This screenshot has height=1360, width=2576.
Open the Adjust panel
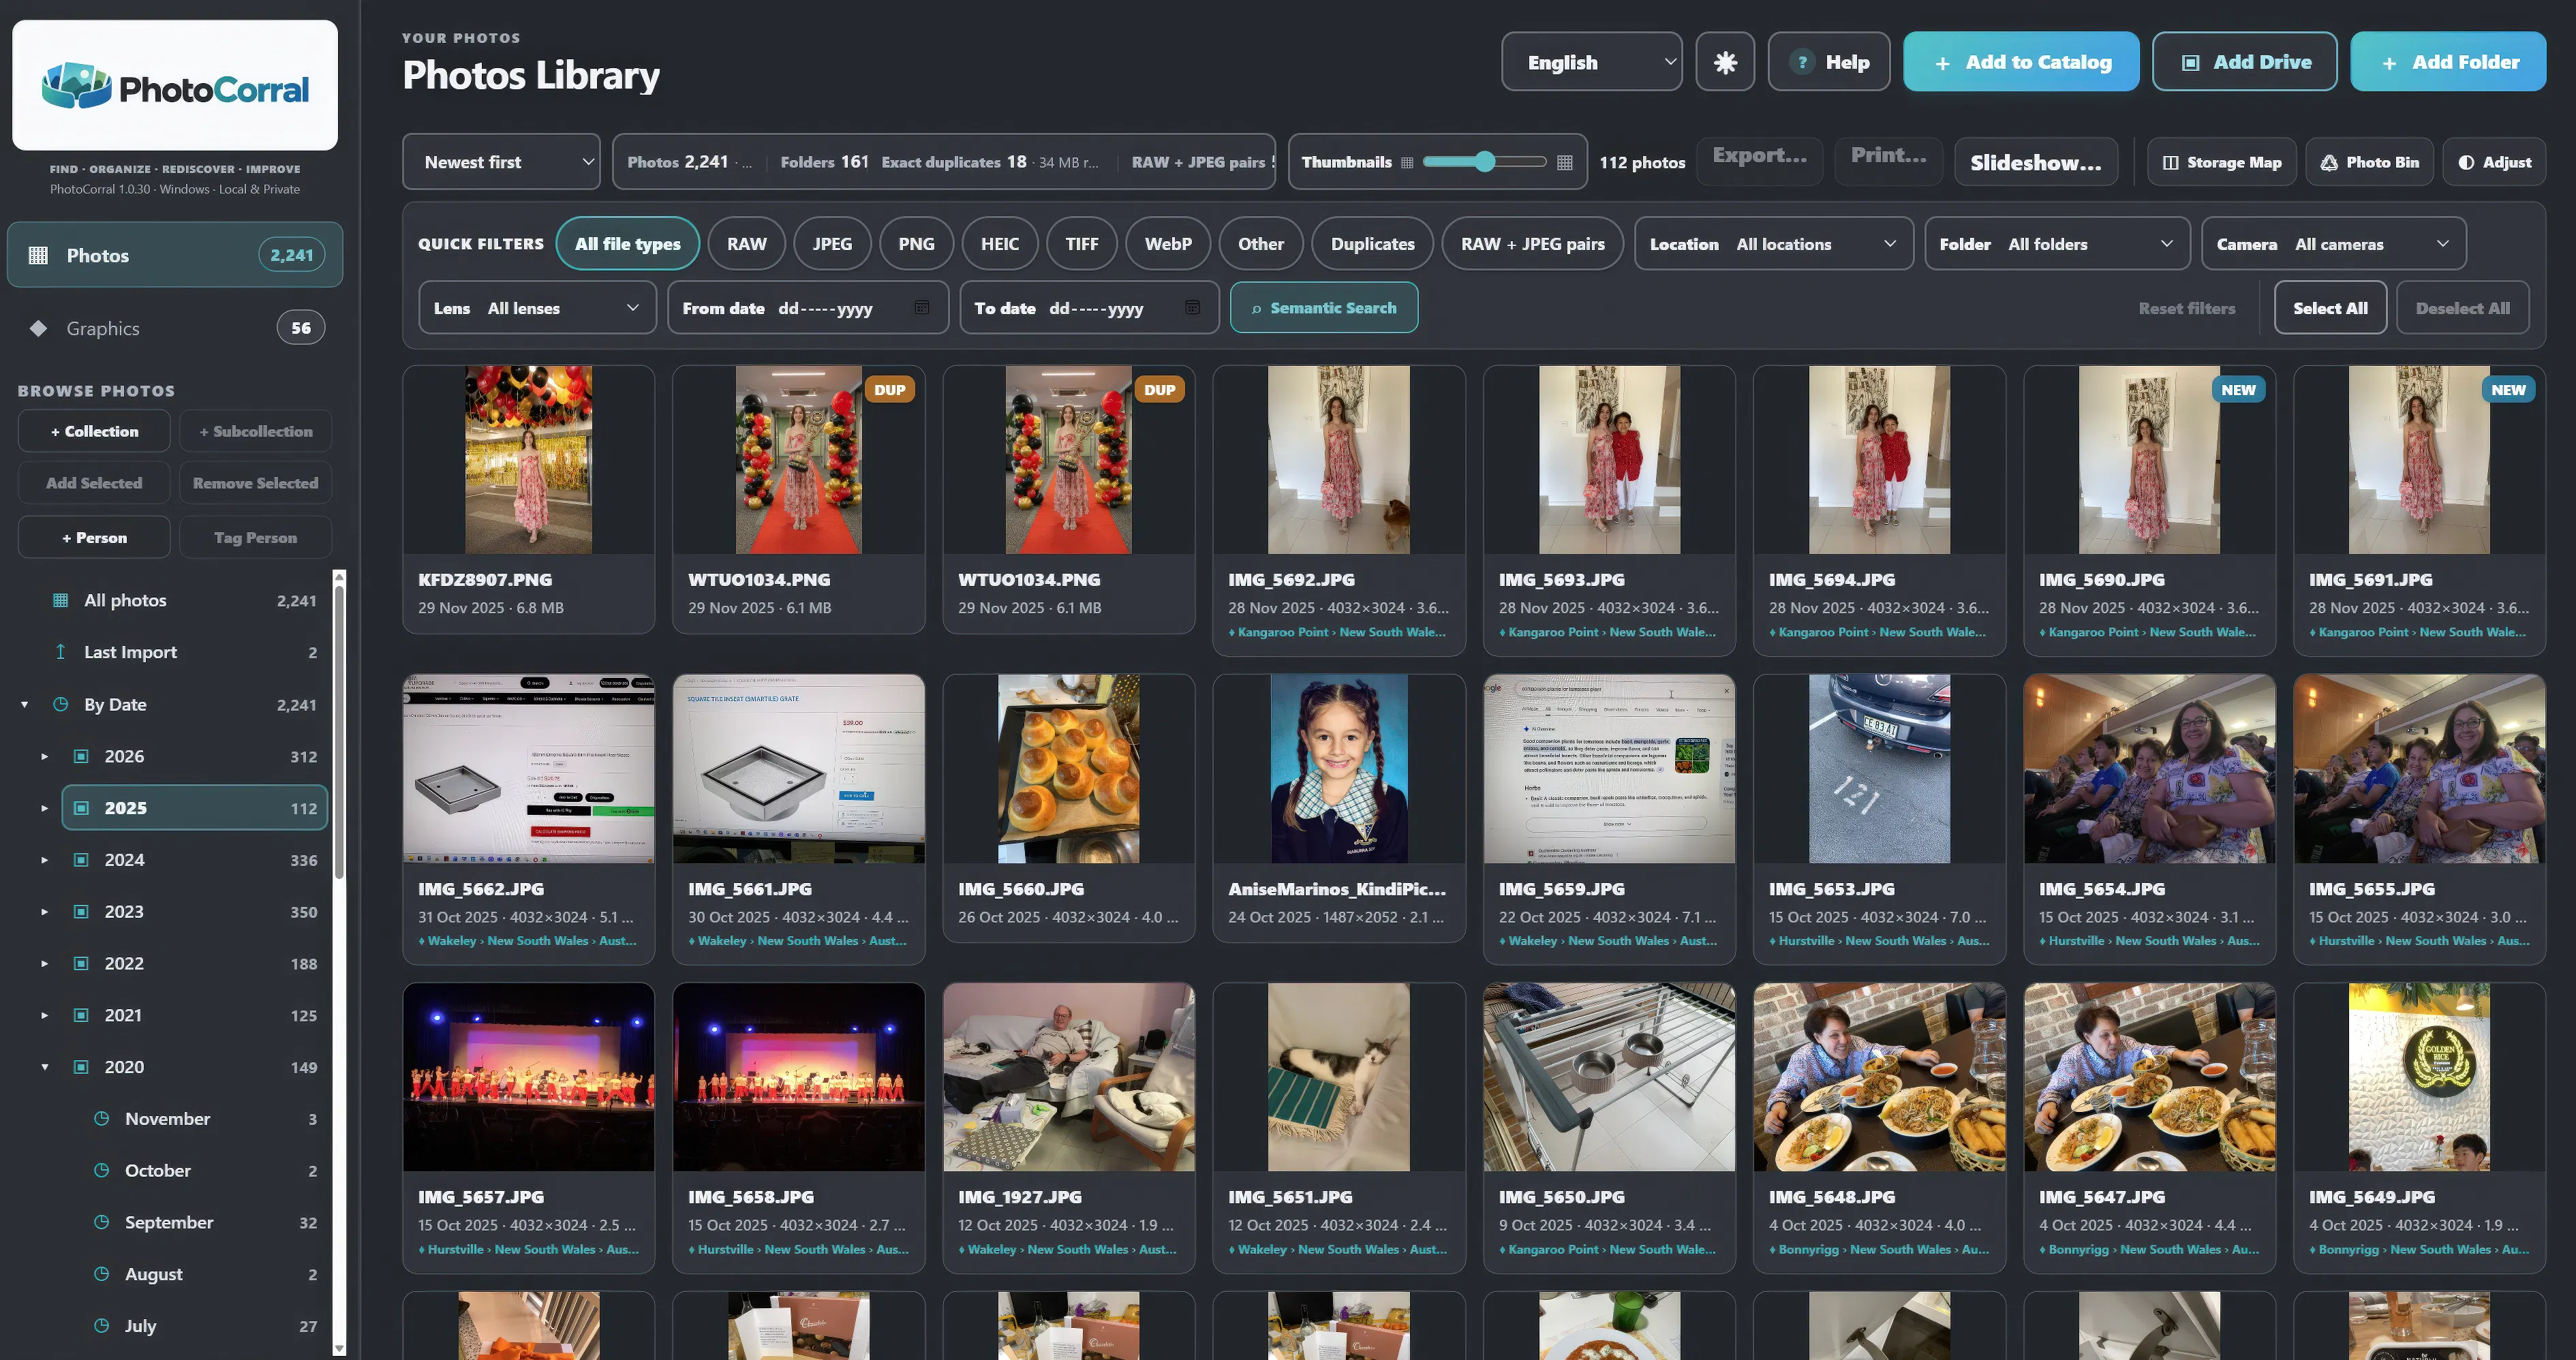click(2494, 162)
